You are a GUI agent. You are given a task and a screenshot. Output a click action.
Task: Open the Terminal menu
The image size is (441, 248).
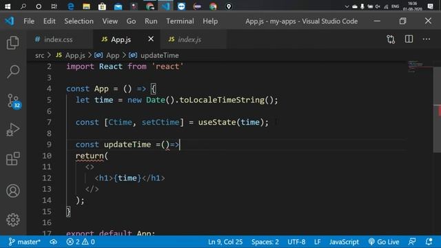(x=180, y=21)
